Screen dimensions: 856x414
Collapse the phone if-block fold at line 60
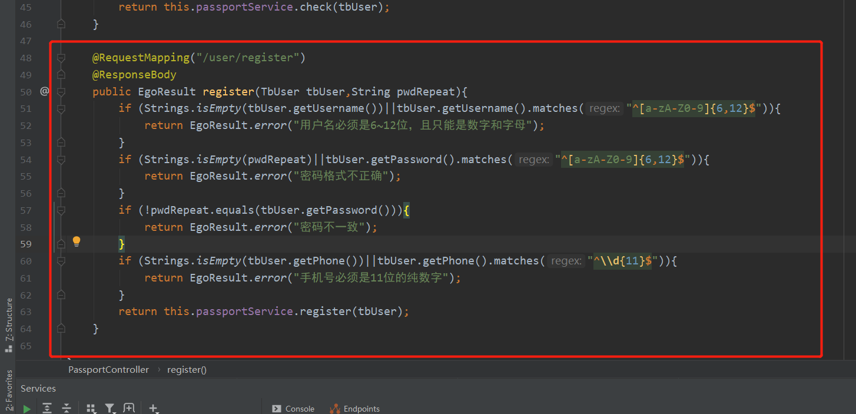[x=61, y=261]
